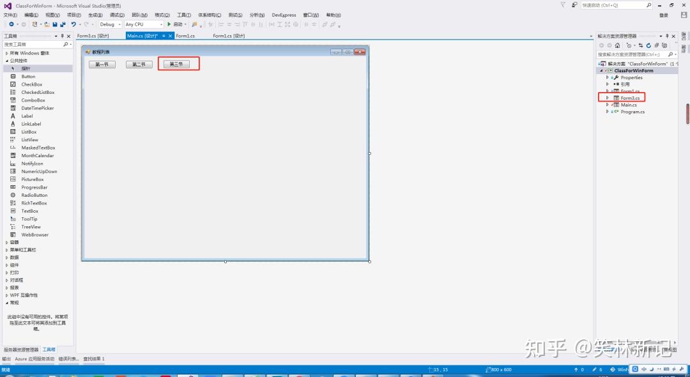The image size is (690, 377).
Task: Select the TreeView control in Toolbox
Action: [38, 227]
